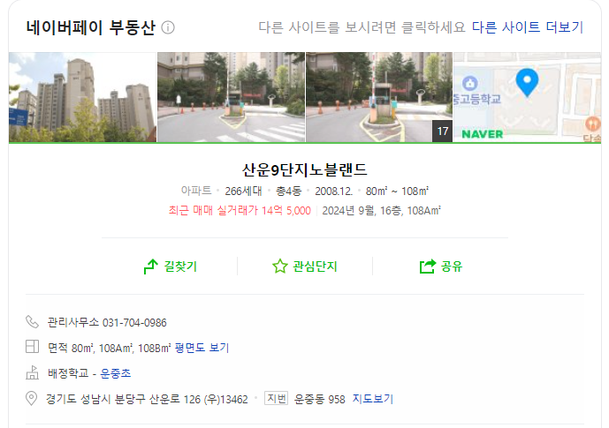Click the 관심단지 star icon

280,267
